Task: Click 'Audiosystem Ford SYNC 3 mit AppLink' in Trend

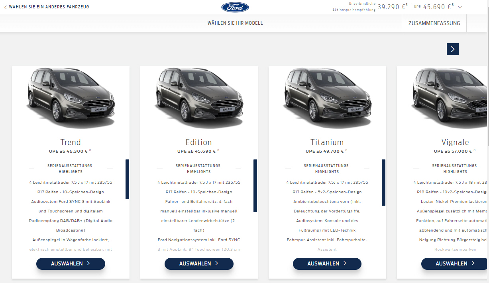Action: point(71,202)
